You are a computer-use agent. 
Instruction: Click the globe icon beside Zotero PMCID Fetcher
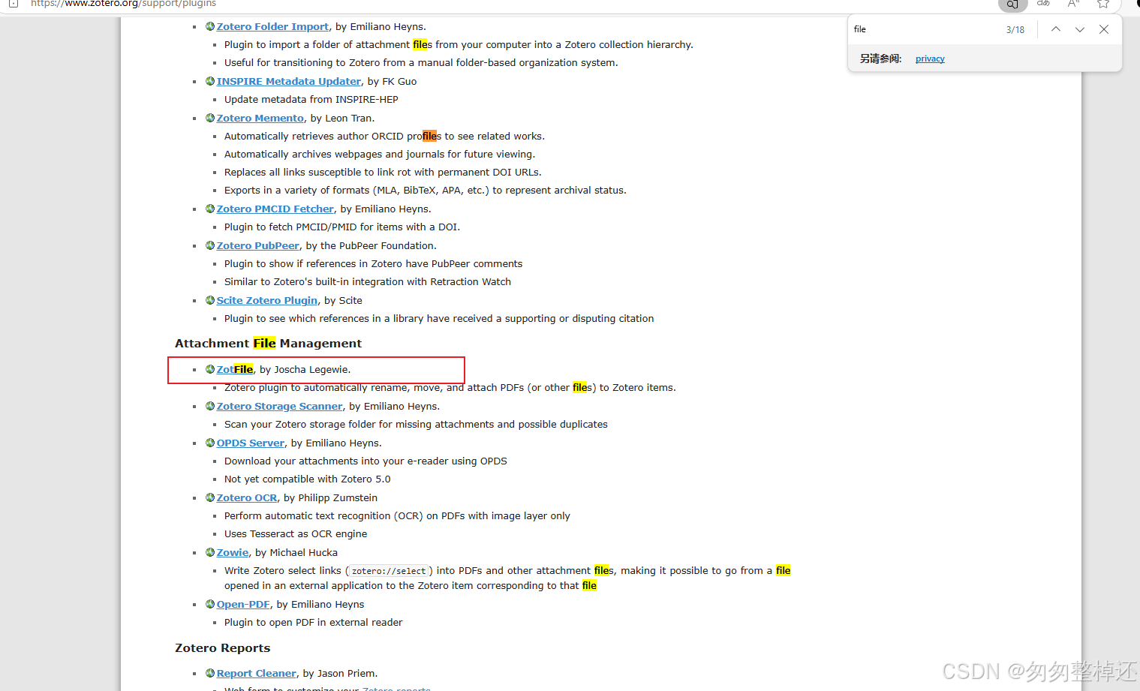coord(210,209)
